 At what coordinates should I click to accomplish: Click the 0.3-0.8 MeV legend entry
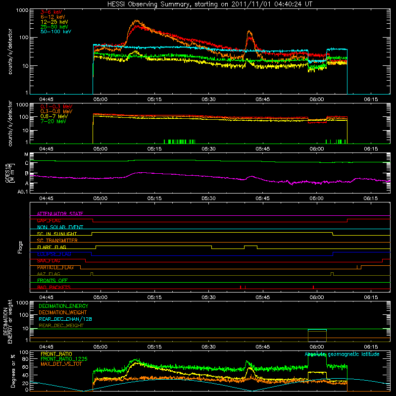tap(56, 111)
